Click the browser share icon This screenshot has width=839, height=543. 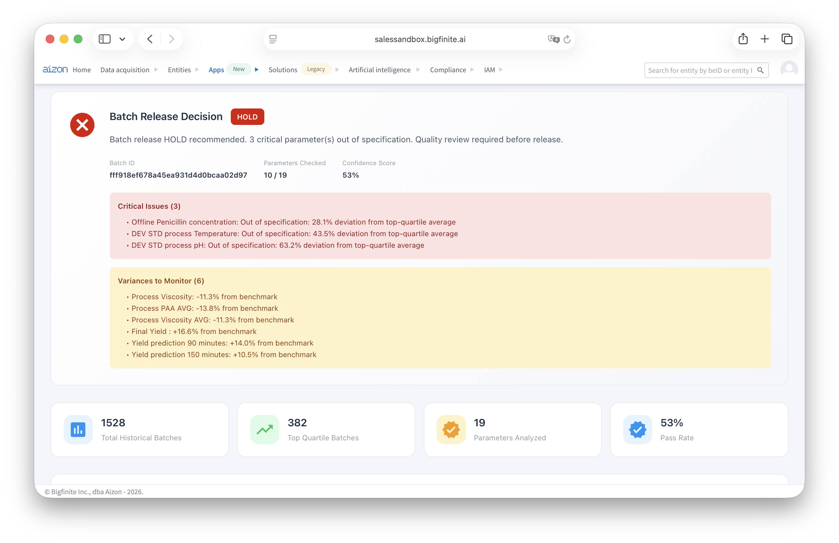(743, 39)
